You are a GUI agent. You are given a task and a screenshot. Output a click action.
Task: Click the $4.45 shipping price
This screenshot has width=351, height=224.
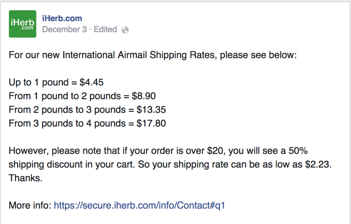coord(92,82)
